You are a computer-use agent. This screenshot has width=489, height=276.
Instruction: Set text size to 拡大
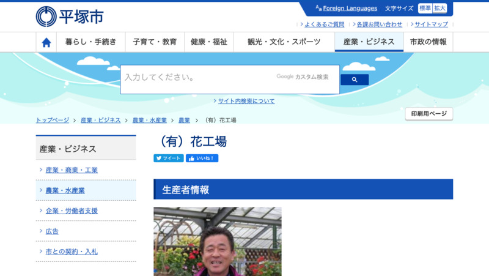pos(439,9)
